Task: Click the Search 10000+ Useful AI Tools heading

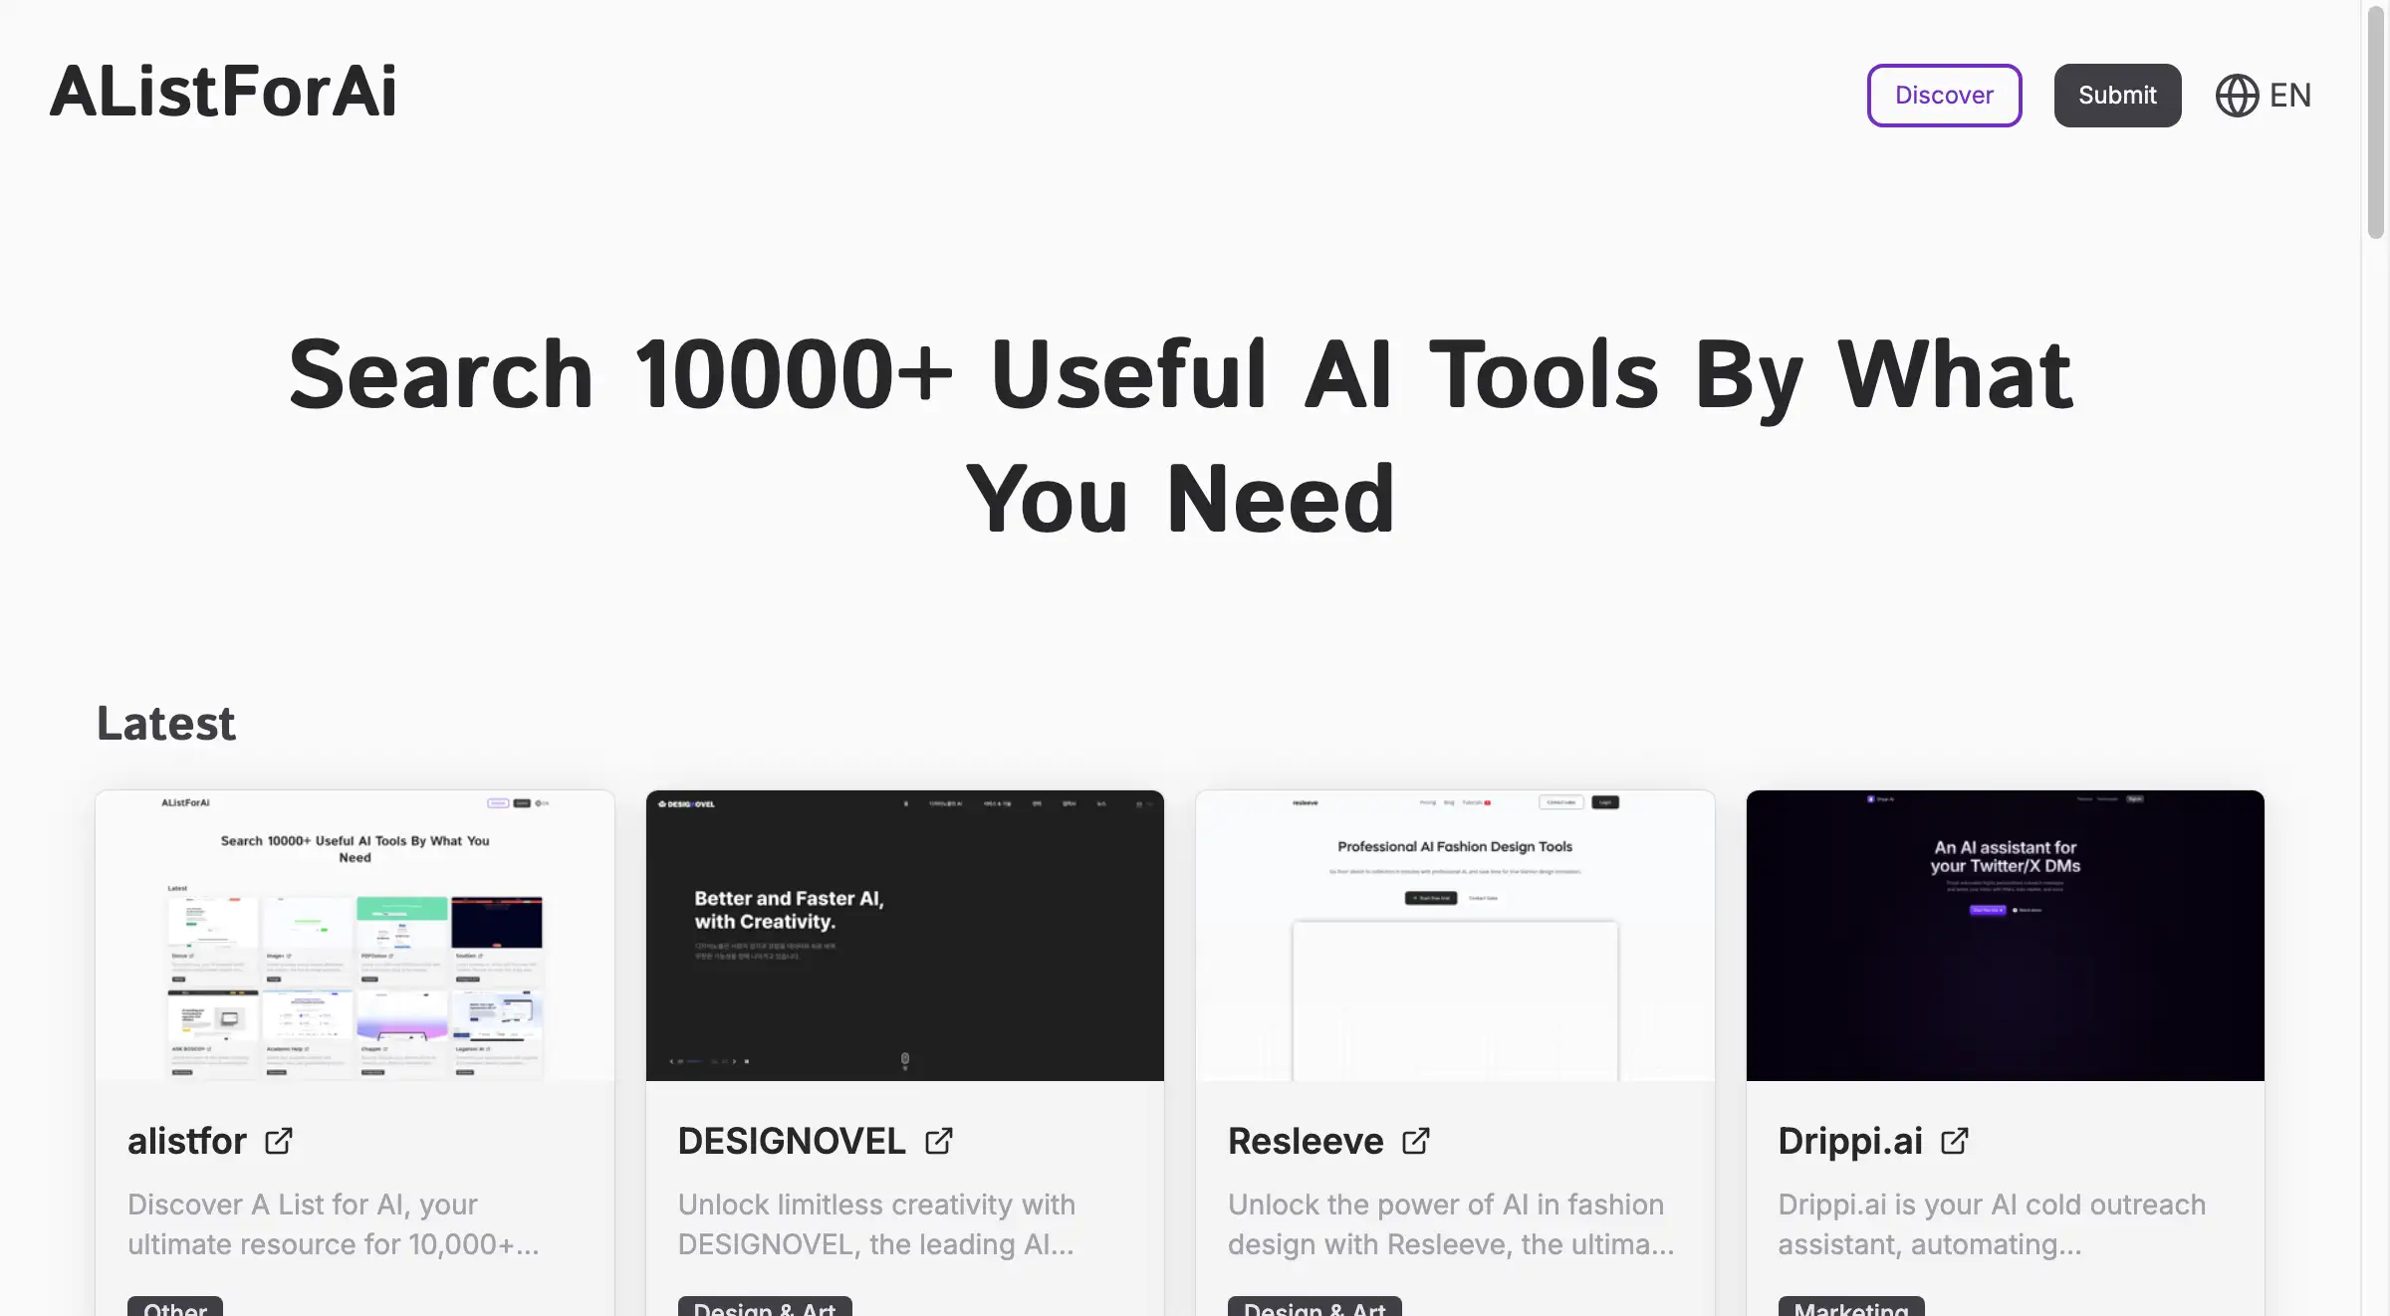Action: coord(1180,436)
